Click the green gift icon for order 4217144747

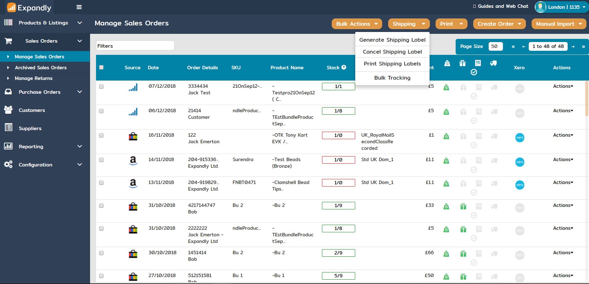pos(463,207)
